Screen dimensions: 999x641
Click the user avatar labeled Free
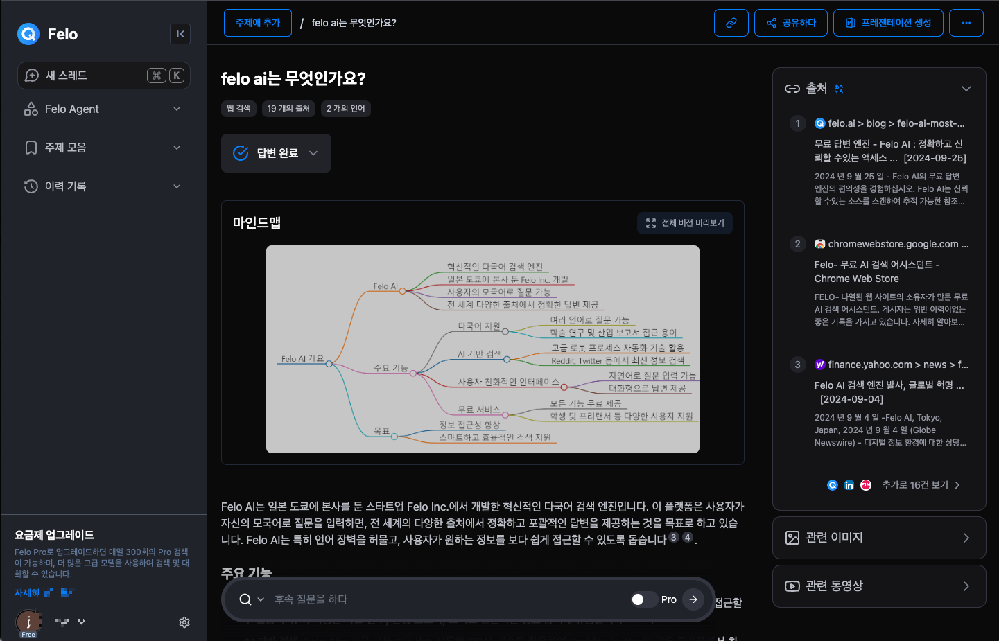point(28,622)
